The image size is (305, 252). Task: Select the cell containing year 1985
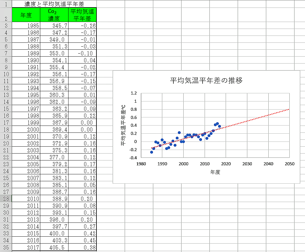click(x=26, y=26)
